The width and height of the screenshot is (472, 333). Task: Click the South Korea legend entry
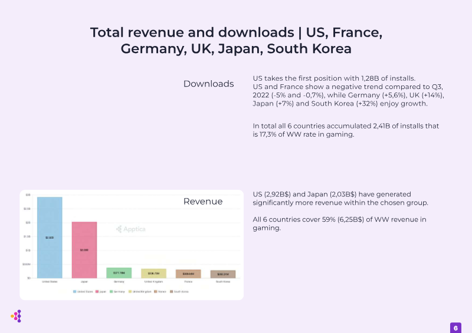click(x=178, y=291)
